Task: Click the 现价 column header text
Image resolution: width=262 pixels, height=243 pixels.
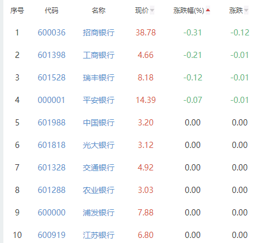Action: [142, 11]
